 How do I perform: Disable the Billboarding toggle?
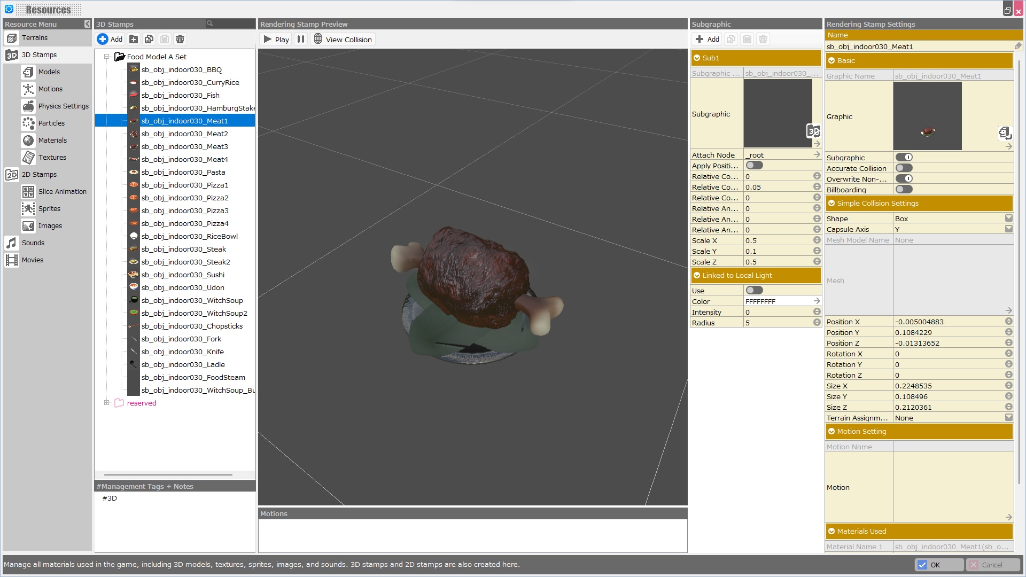point(904,190)
